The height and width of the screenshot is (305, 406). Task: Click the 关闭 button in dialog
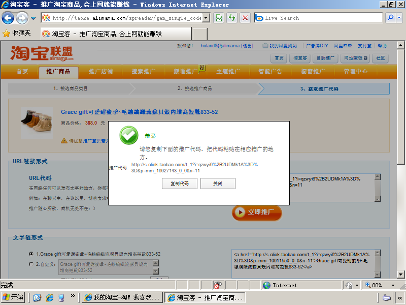click(x=218, y=184)
